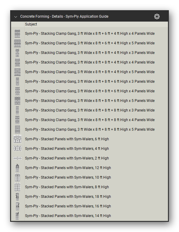Image resolution: width=179 pixels, height=232 pixels.
Task: Open thumbnail for 8+8+8 ft High x 3 Panels
Action: tap(17, 110)
